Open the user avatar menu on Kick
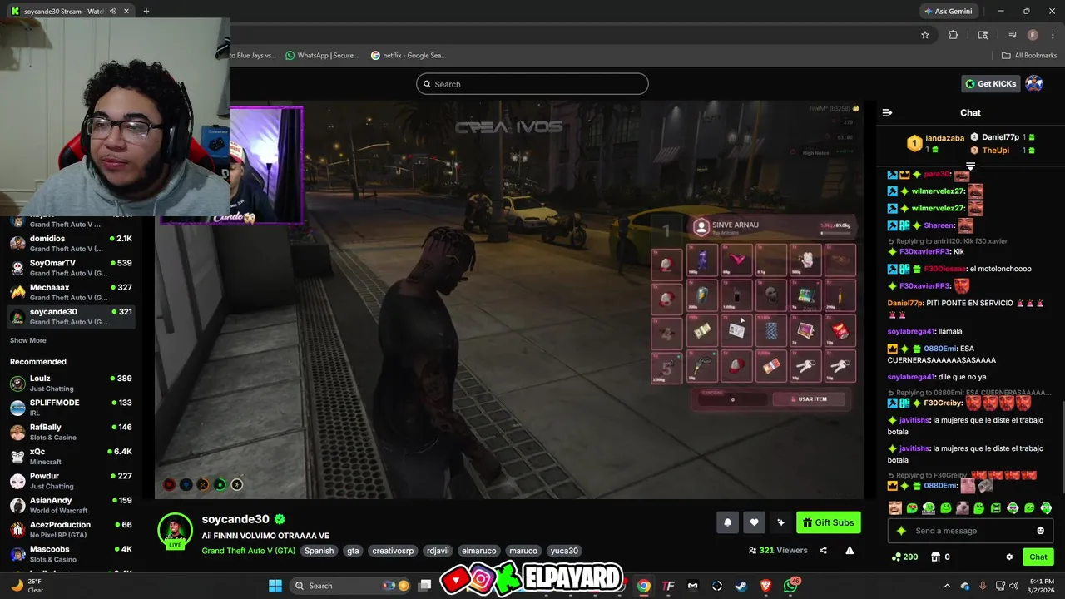The width and height of the screenshot is (1065, 599). (x=1034, y=83)
